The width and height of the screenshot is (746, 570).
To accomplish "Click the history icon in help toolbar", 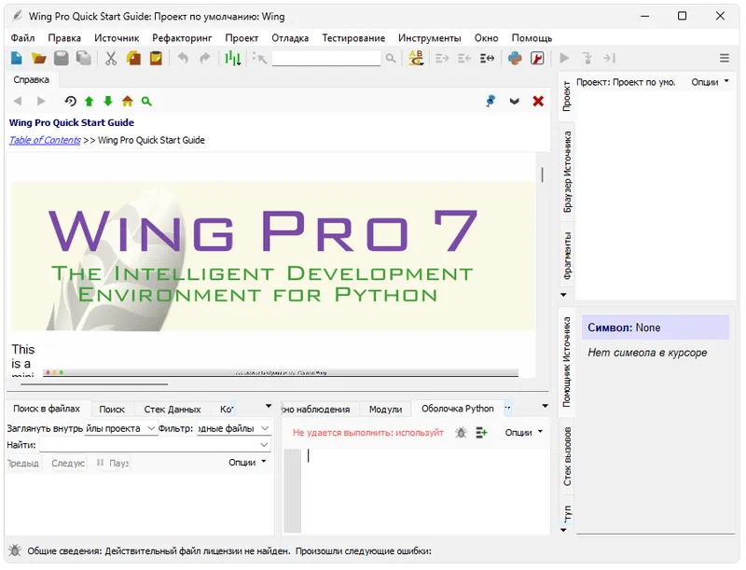I will point(71,101).
